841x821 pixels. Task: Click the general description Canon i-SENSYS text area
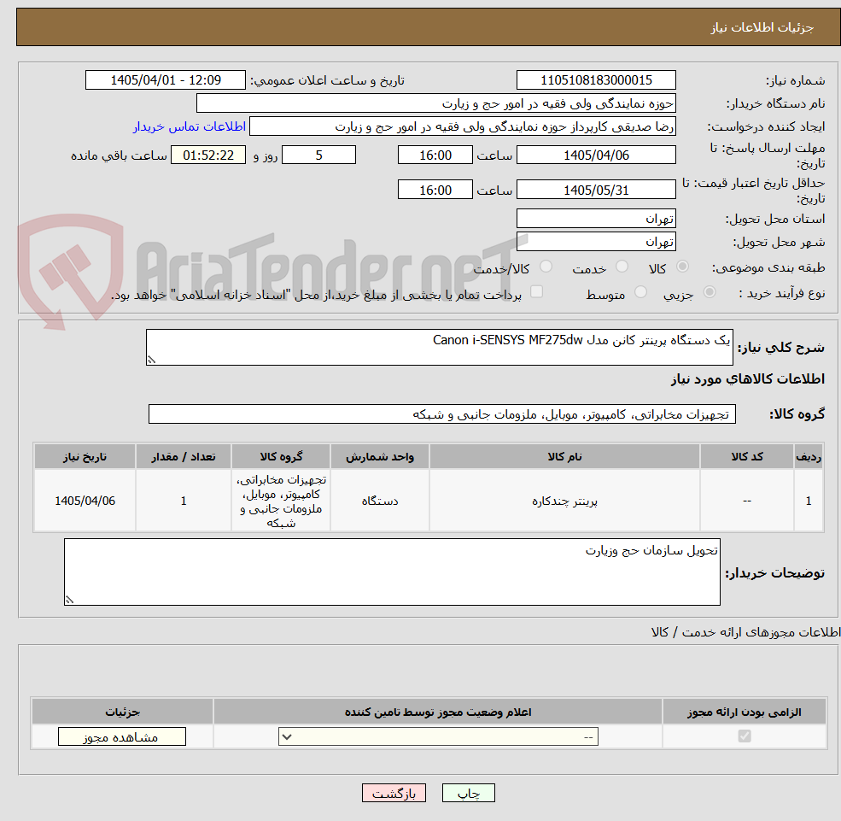click(439, 347)
